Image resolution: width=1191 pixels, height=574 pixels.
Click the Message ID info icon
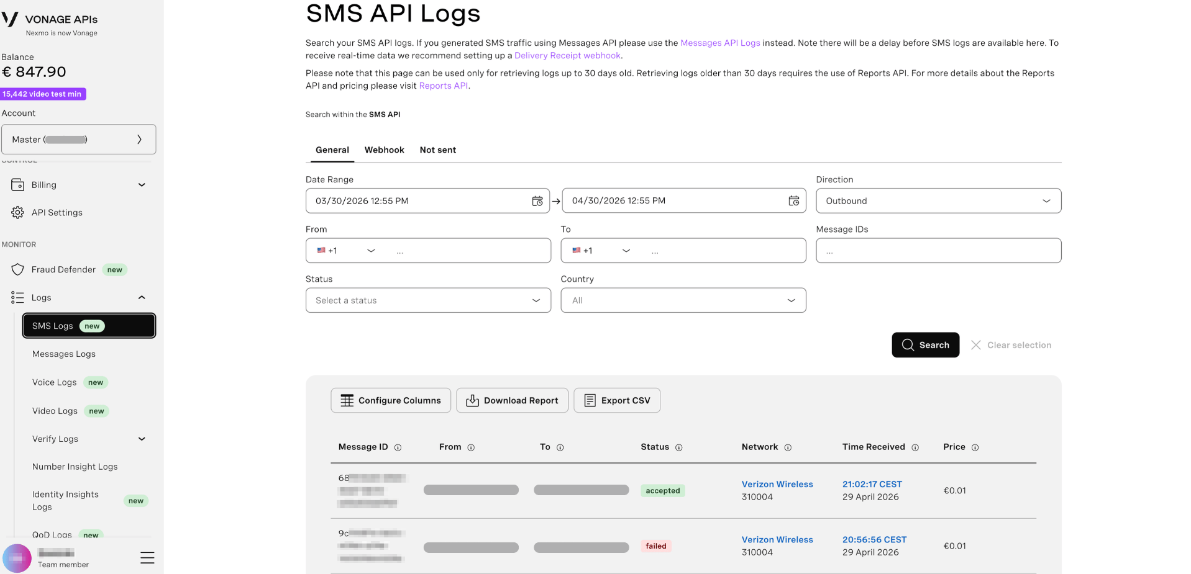[x=398, y=447]
